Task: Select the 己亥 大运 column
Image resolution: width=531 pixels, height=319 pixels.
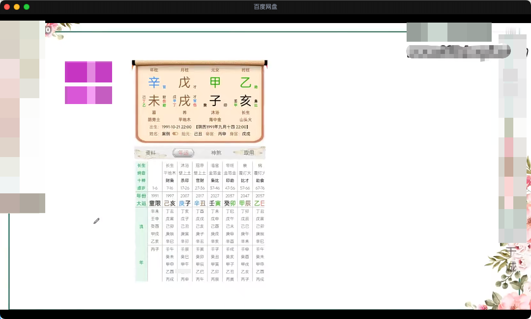Action: 170,203
